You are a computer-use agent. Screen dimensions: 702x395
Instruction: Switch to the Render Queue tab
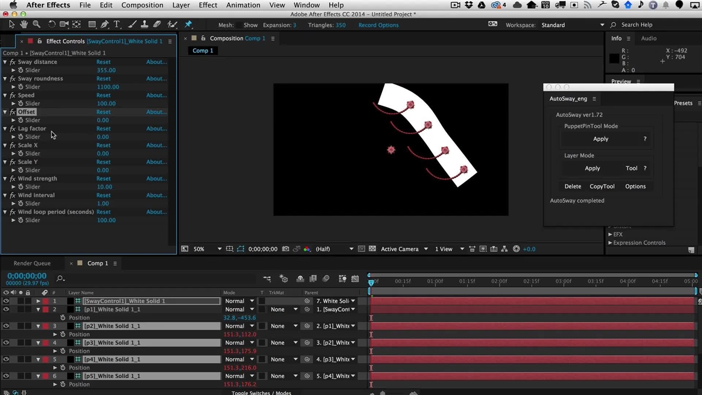click(x=32, y=263)
